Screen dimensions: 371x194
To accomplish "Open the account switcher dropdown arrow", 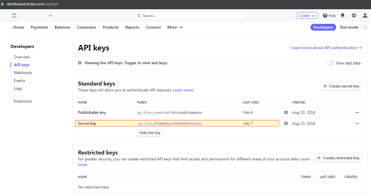I will tap(51, 16).
